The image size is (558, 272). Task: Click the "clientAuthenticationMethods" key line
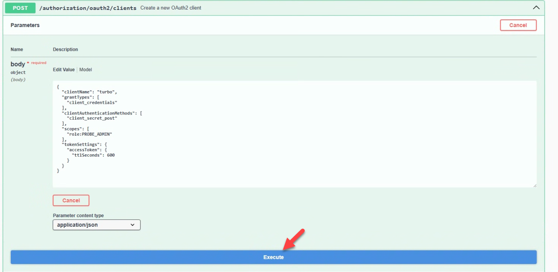(102, 113)
